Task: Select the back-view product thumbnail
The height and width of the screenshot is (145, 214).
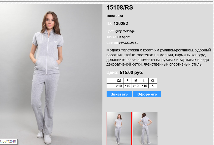Action: 145,128
